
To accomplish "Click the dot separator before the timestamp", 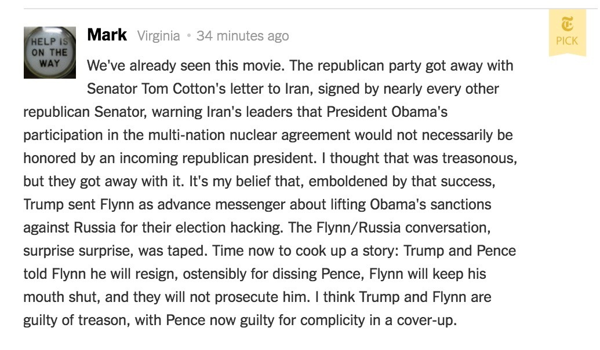I will pyautogui.click(x=188, y=36).
